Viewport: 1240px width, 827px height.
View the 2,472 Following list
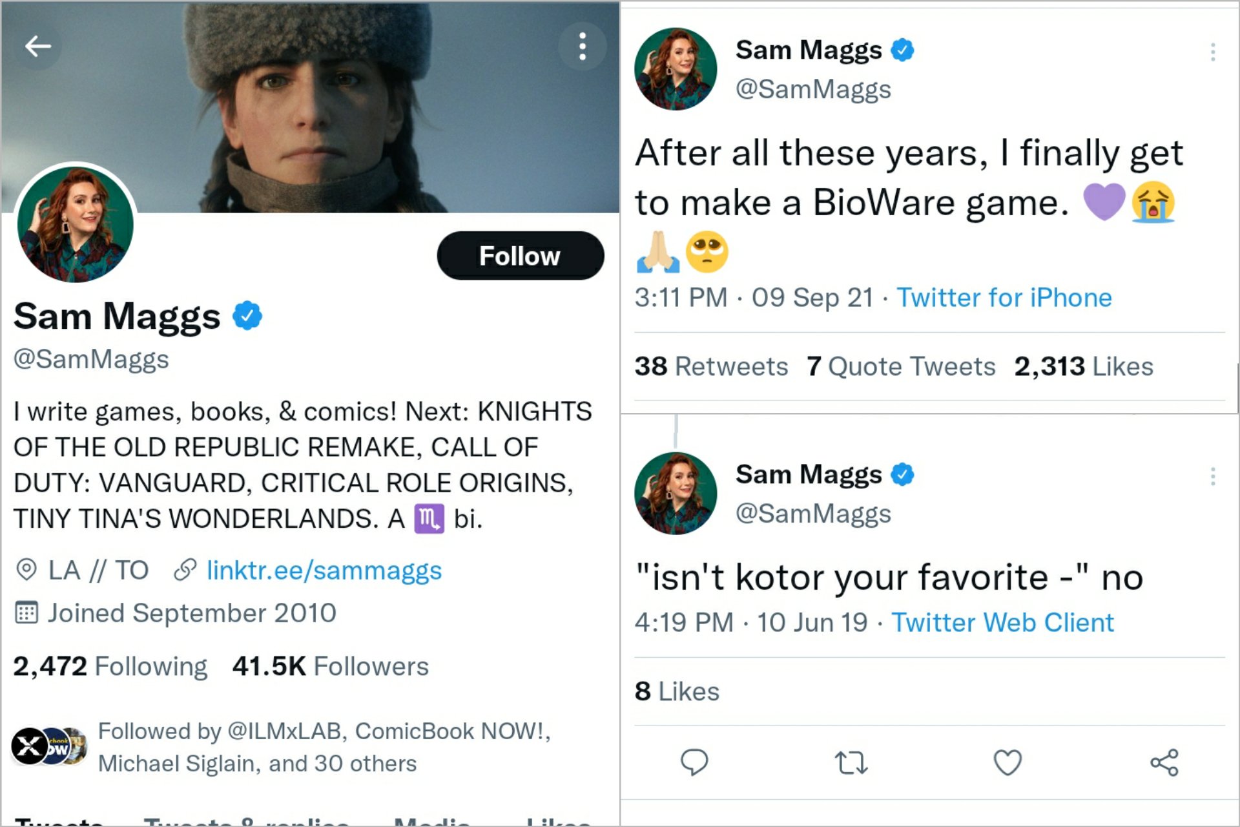[110, 666]
